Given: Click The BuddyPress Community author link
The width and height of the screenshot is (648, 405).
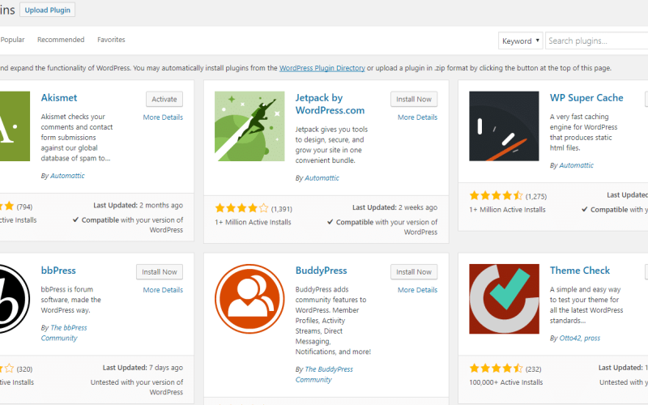Looking at the screenshot, I should point(325,374).
